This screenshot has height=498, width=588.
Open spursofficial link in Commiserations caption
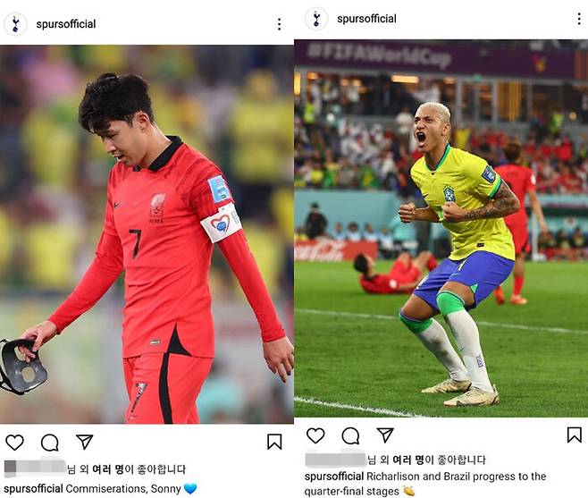pos(33,489)
